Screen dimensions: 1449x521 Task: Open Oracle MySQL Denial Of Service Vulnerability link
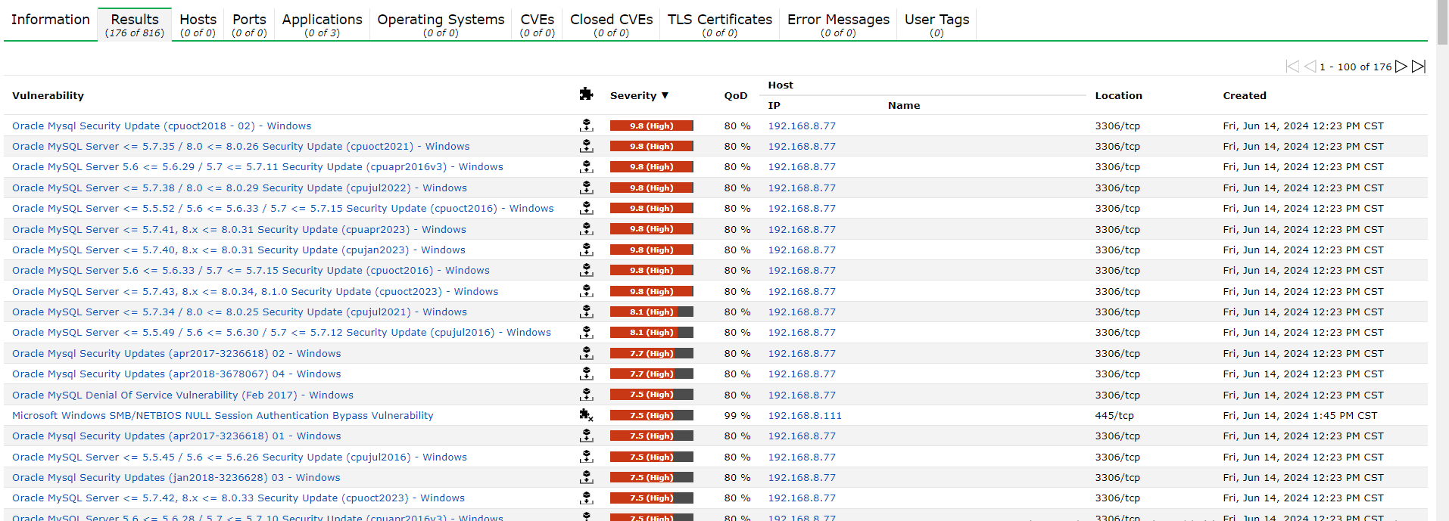point(182,395)
